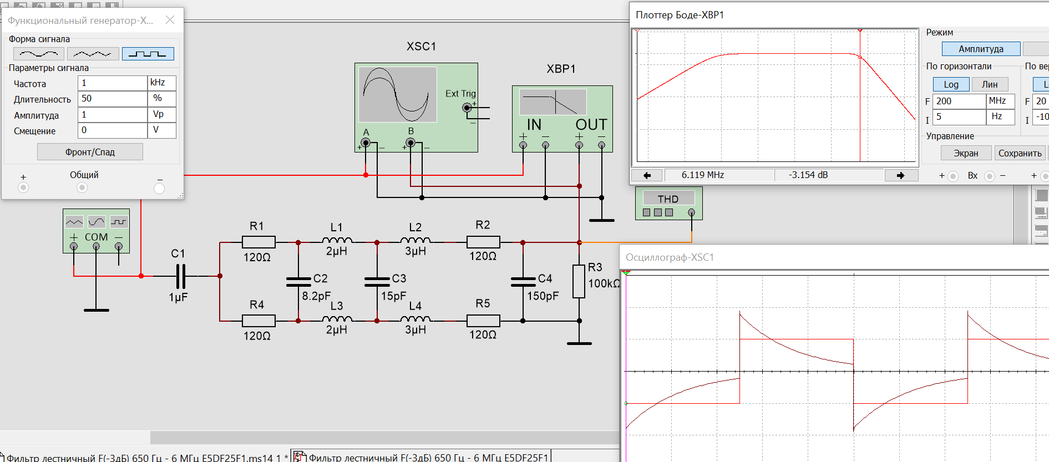Select ground symbol under function generator COM

(96, 310)
